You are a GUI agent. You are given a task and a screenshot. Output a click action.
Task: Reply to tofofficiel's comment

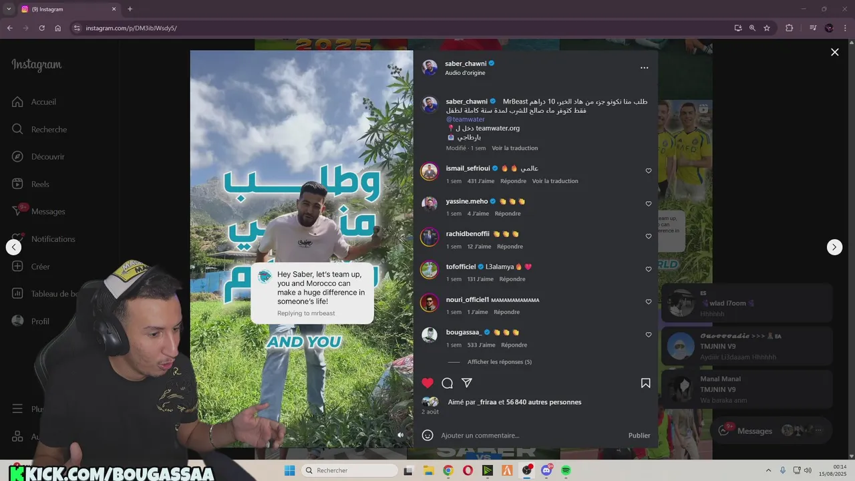[512, 279]
